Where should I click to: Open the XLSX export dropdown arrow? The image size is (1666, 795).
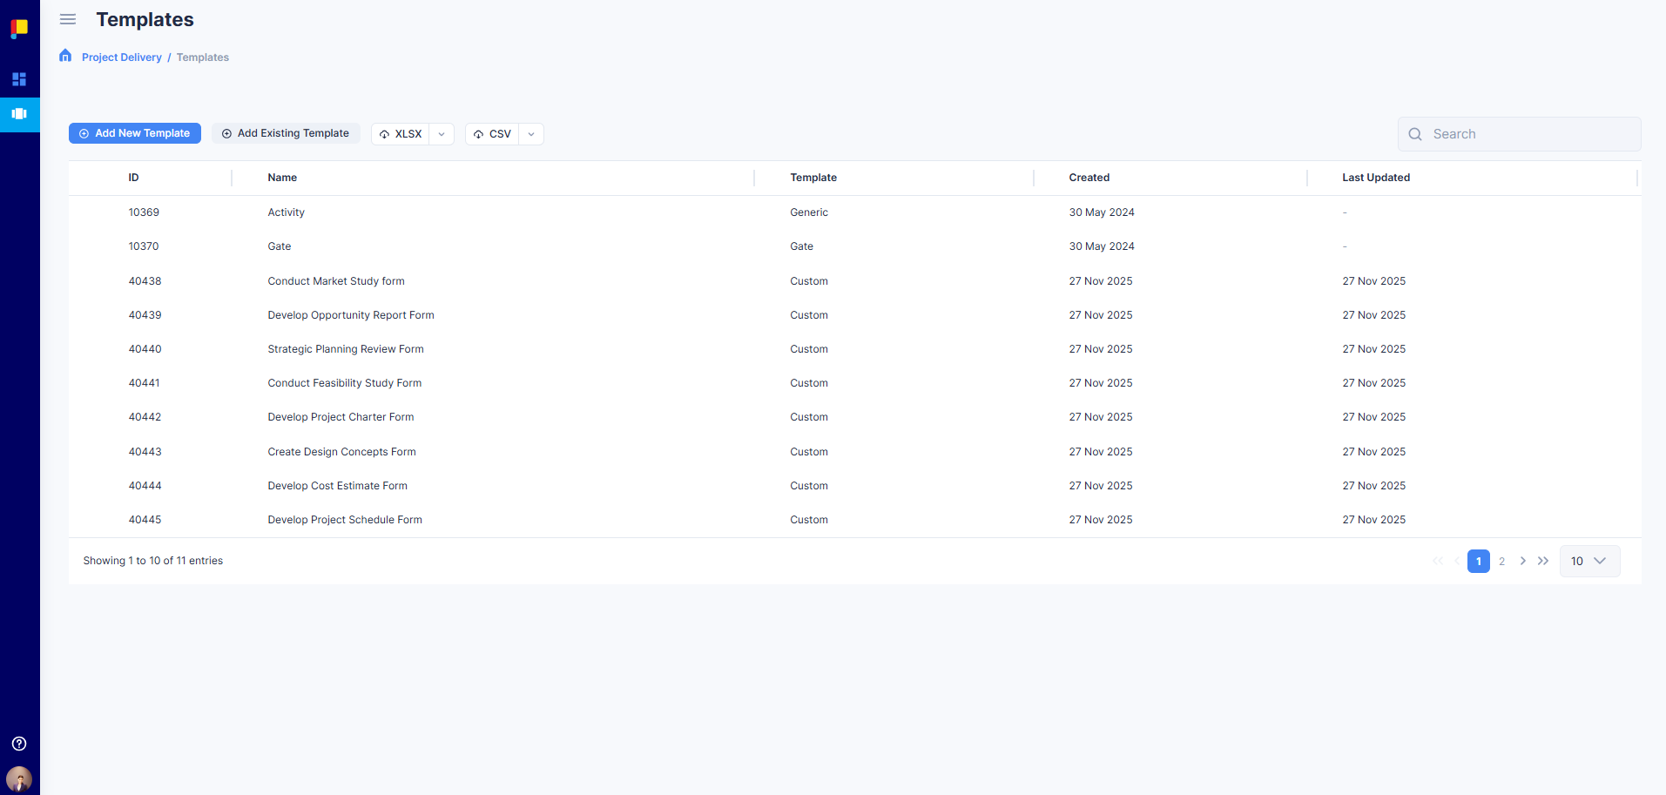tap(442, 134)
